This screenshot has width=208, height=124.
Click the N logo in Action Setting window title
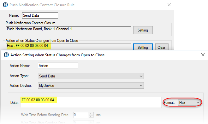(6, 55)
